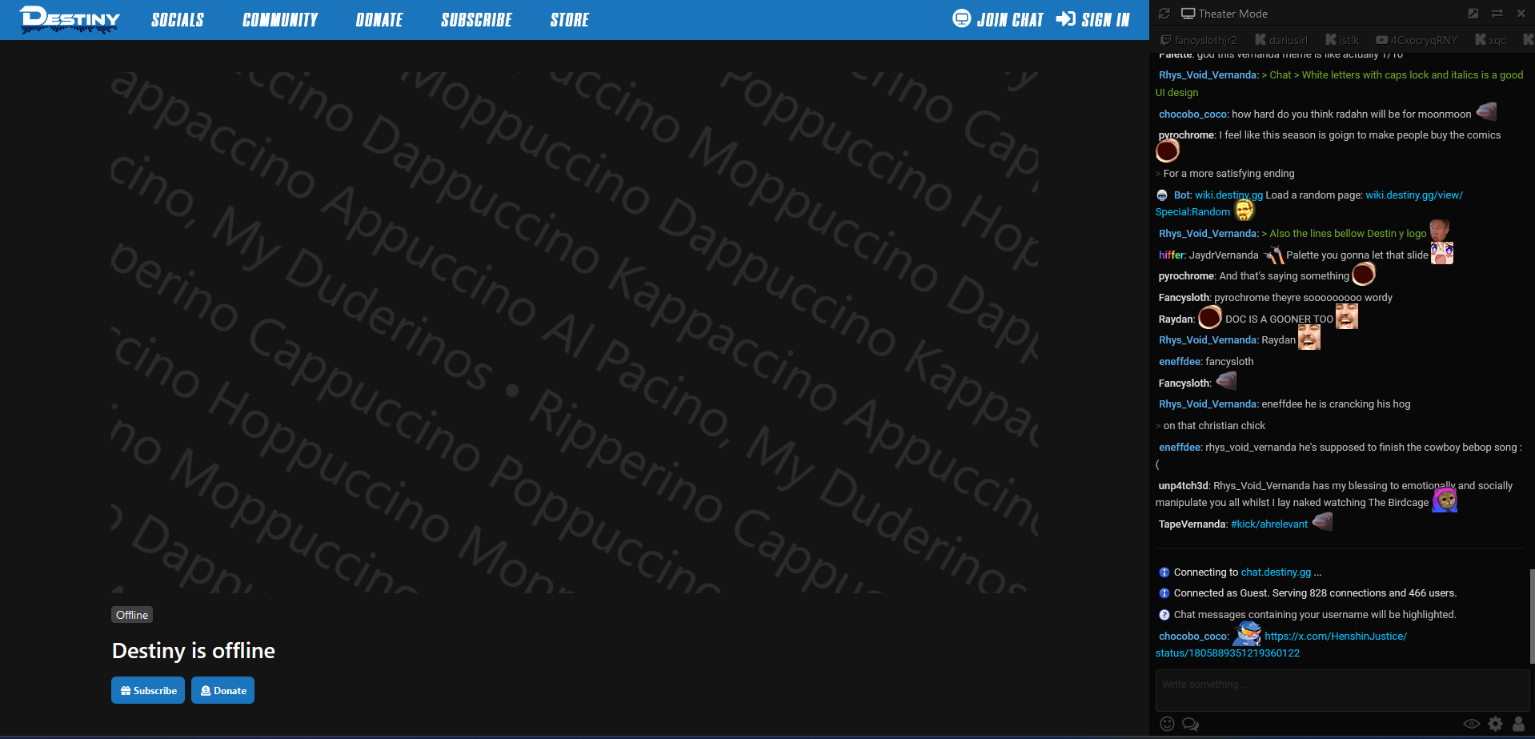Click the 'Destiny is offline' heading
1535x739 pixels.
point(194,651)
